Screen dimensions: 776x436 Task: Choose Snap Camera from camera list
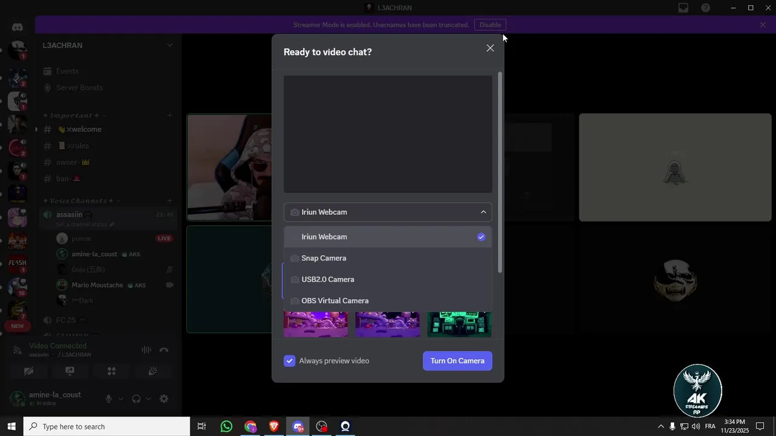[388, 258]
